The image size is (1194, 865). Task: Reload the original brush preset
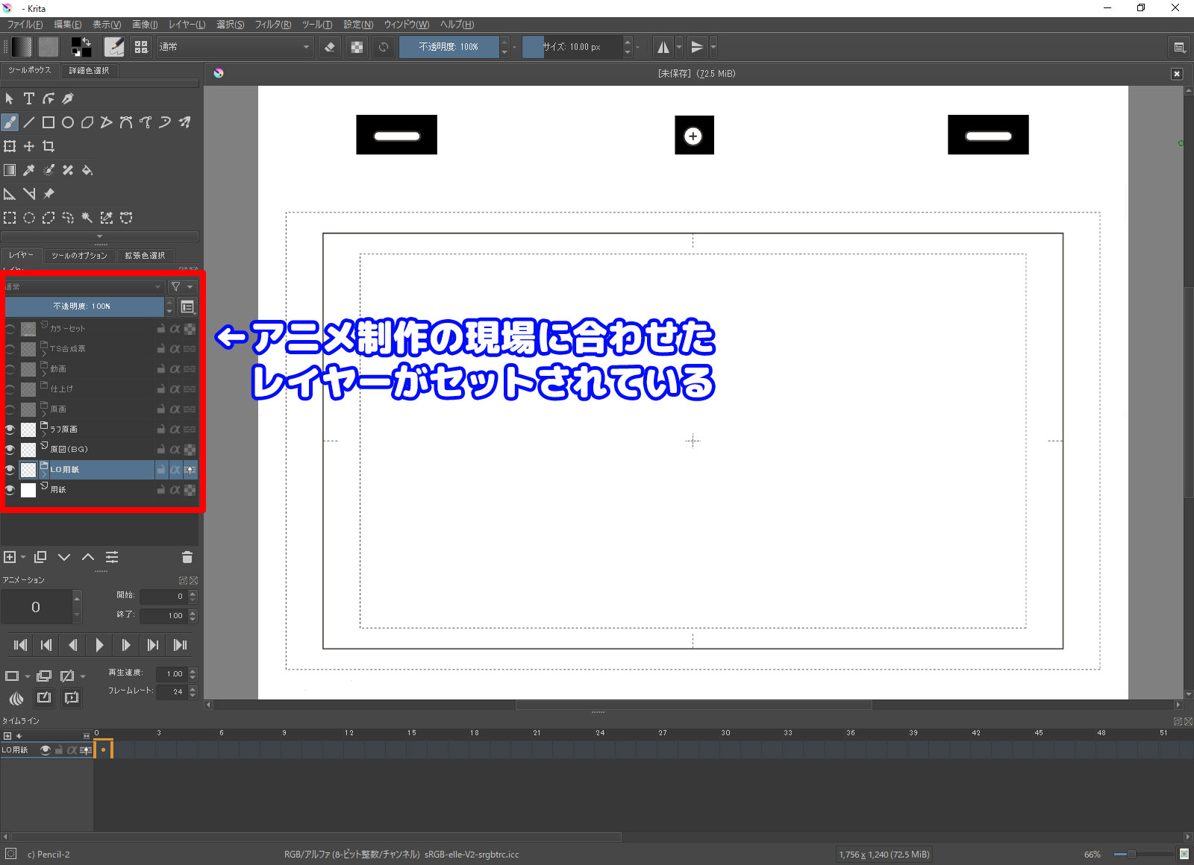pos(384,47)
